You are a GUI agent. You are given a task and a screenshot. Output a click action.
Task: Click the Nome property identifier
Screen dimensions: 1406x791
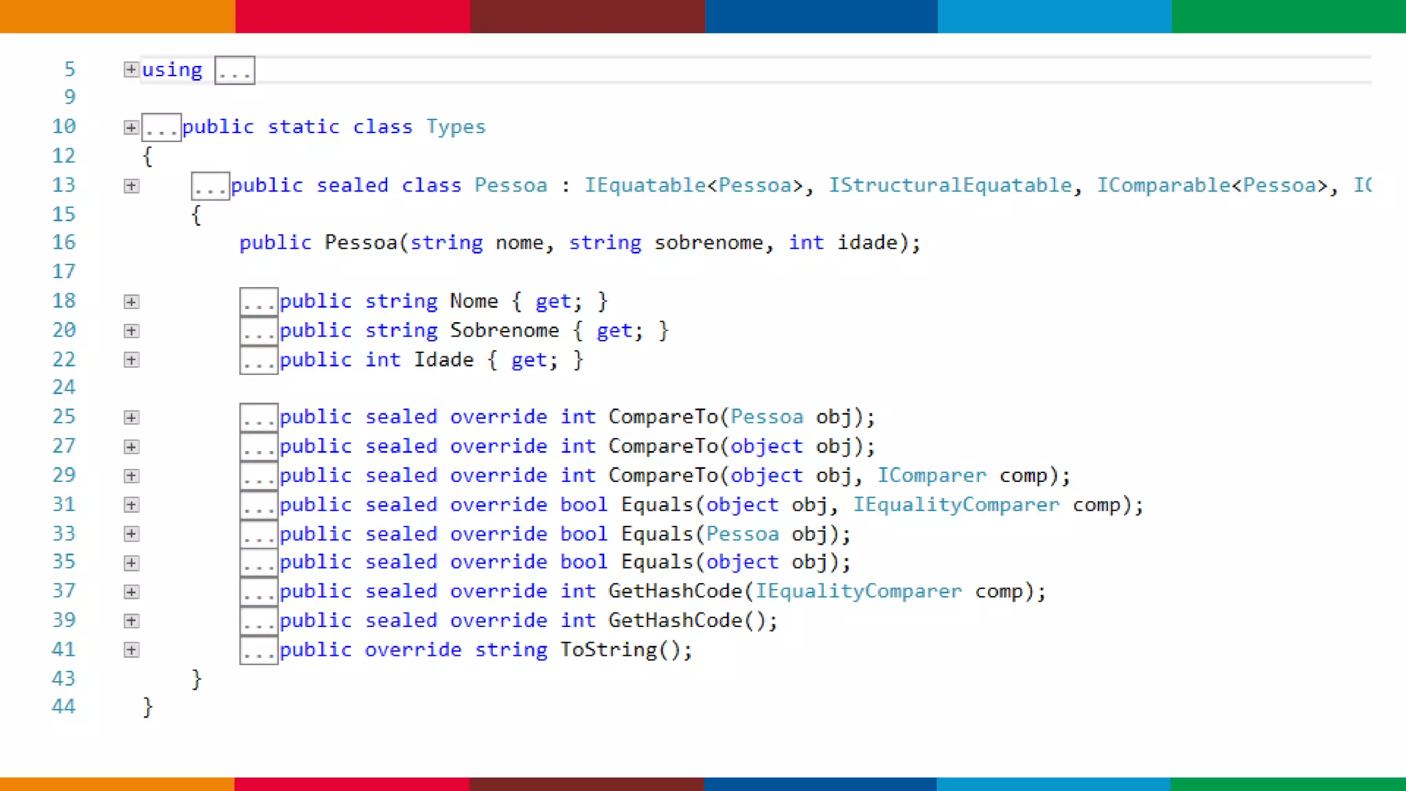coord(474,301)
